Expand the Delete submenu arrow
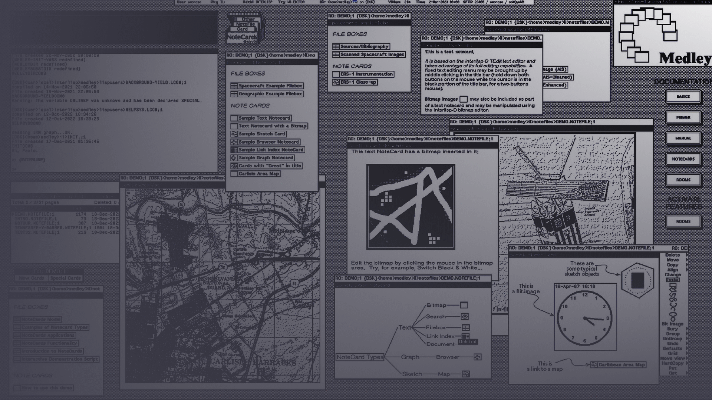The width and height of the screenshot is (712, 400). (687, 255)
